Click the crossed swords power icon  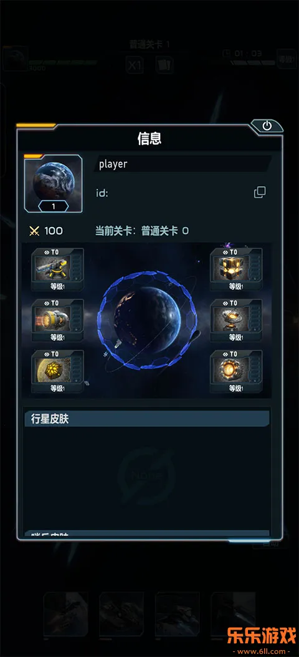[x=34, y=231]
